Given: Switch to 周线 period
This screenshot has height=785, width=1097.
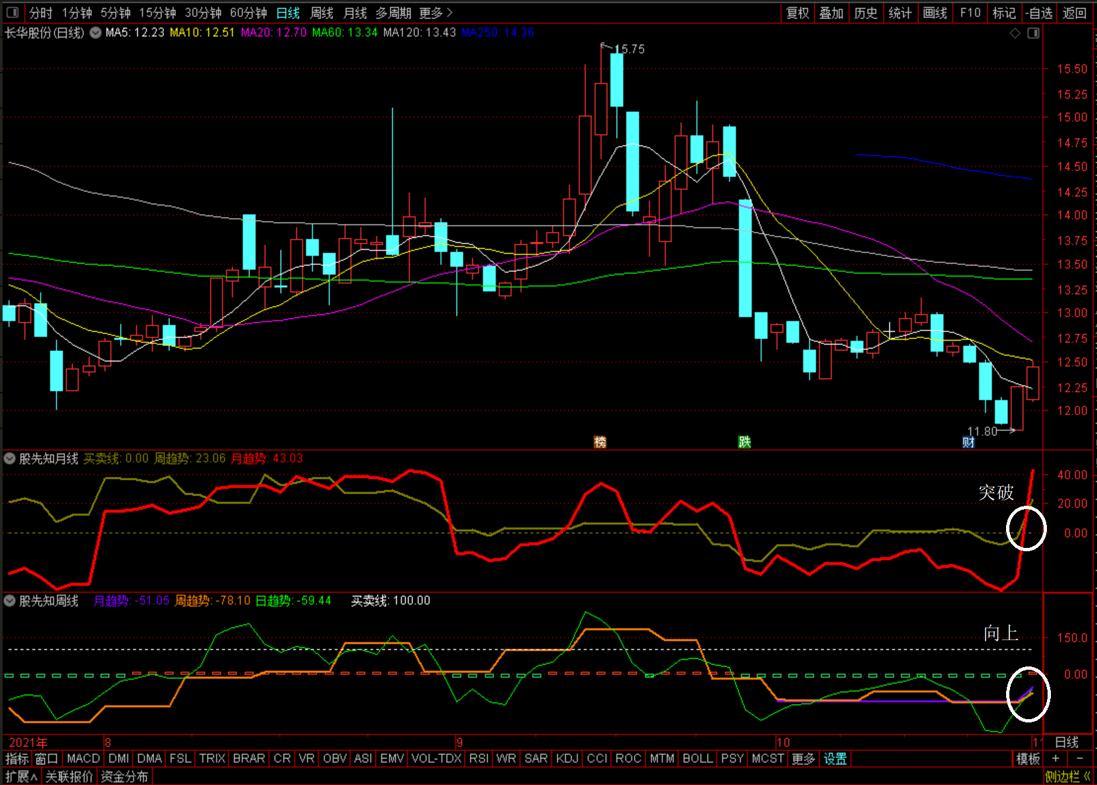Looking at the screenshot, I should pyautogui.click(x=322, y=13).
